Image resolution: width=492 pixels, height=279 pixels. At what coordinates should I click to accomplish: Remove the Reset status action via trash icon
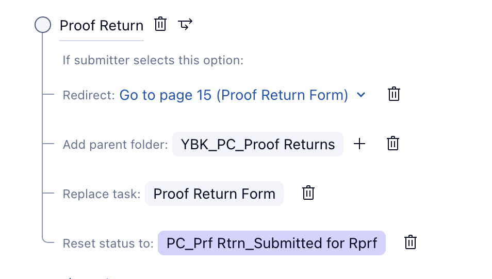[411, 242]
